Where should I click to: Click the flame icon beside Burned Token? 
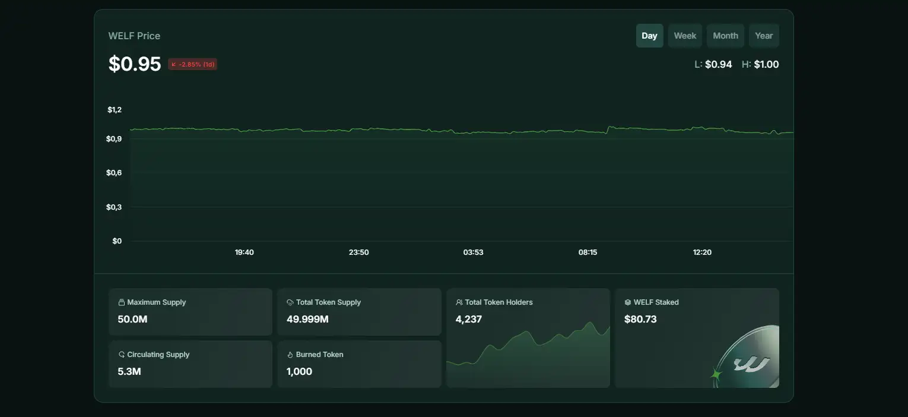[290, 355]
